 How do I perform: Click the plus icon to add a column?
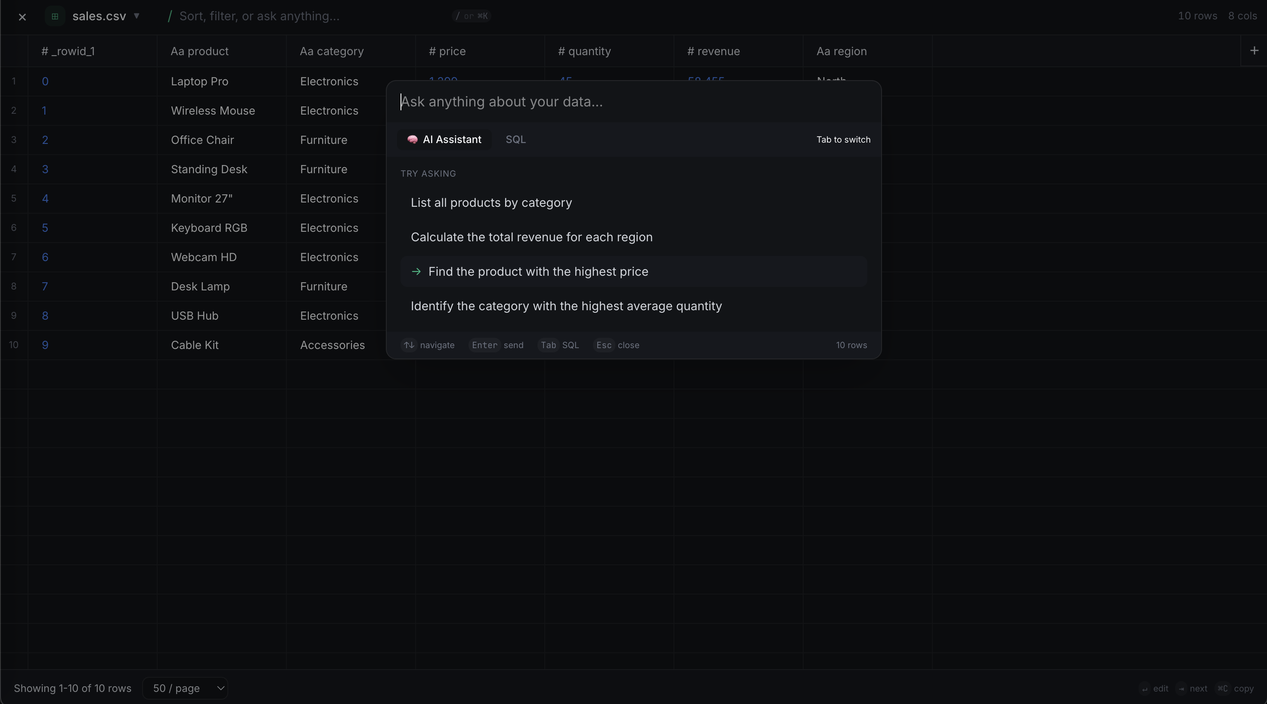pyautogui.click(x=1255, y=51)
